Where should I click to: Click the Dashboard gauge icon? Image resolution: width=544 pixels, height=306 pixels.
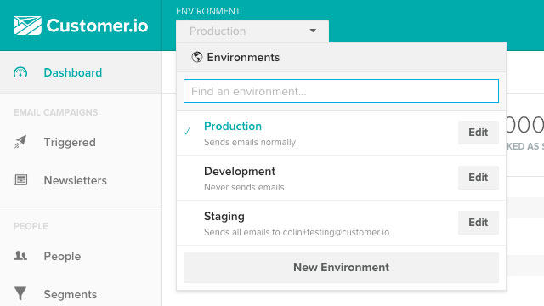click(x=20, y=72)
